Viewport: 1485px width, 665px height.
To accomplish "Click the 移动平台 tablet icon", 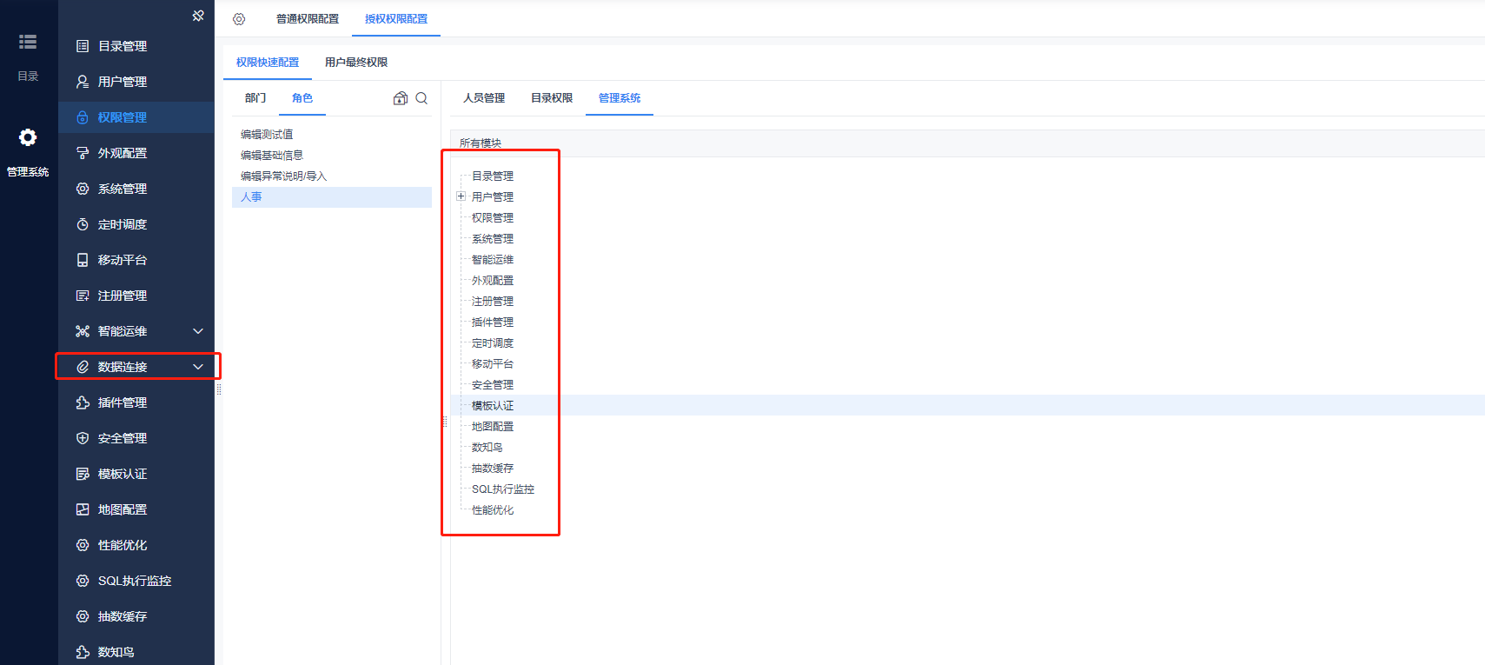I will 83,260.
